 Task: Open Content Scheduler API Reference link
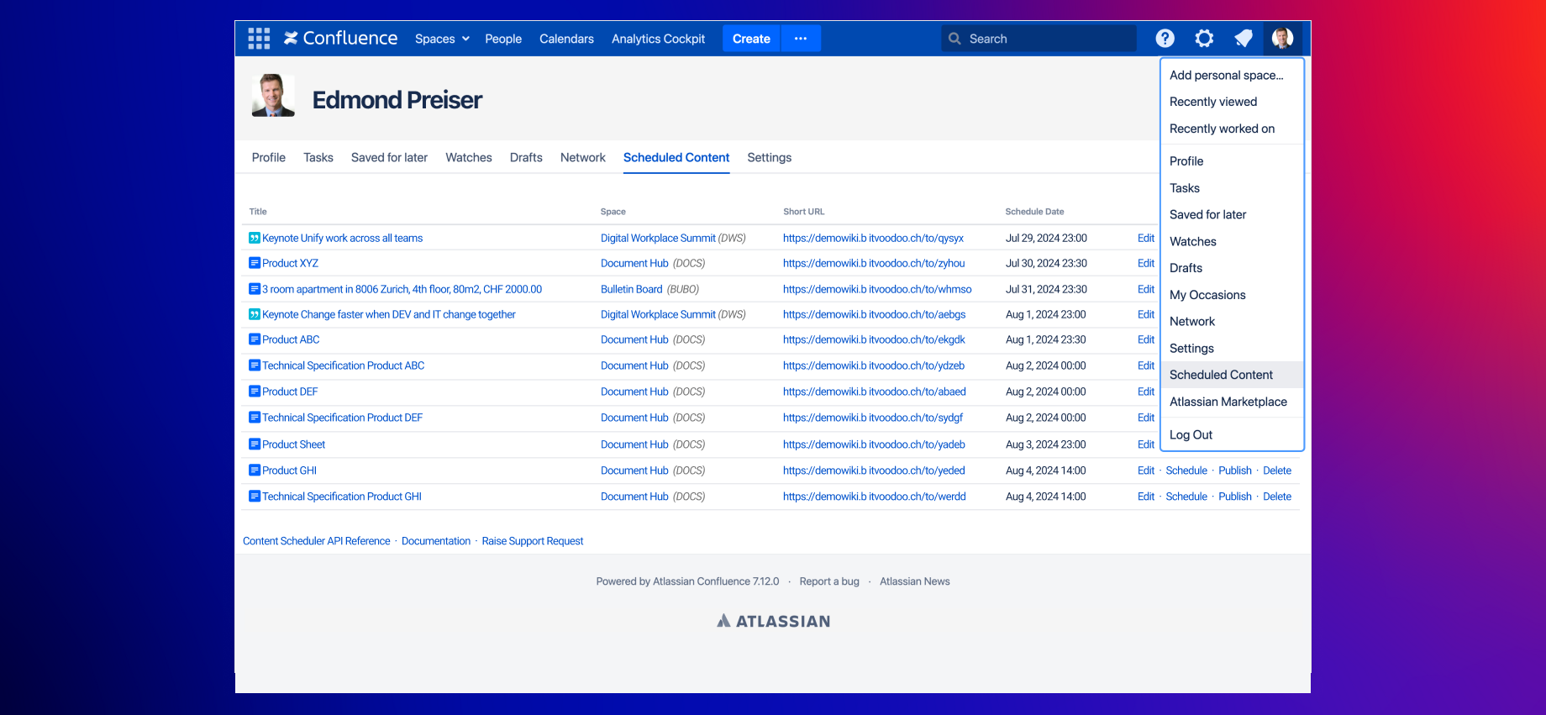(317, 541)
